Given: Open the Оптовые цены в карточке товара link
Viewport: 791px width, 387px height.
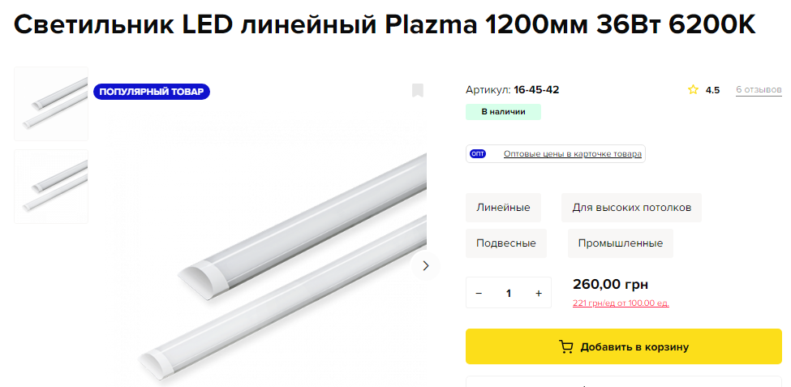Looking at the screenshot, I should click(573, 154).
